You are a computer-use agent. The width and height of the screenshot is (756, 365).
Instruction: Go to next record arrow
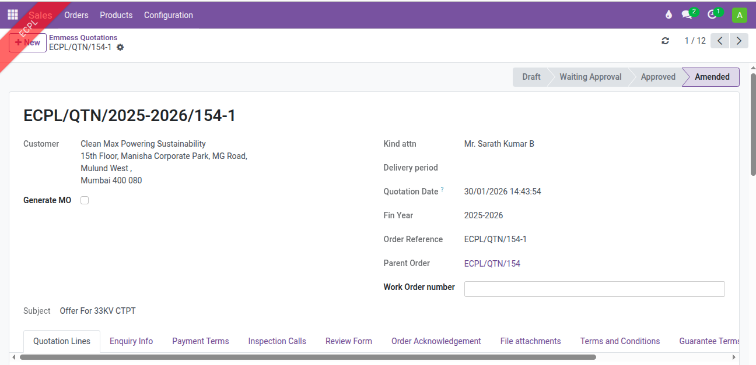click(739, 41)
